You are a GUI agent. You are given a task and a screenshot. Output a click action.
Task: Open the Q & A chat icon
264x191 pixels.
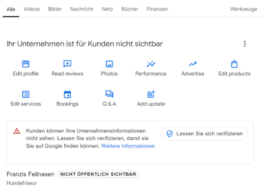(x=109, y=94)
